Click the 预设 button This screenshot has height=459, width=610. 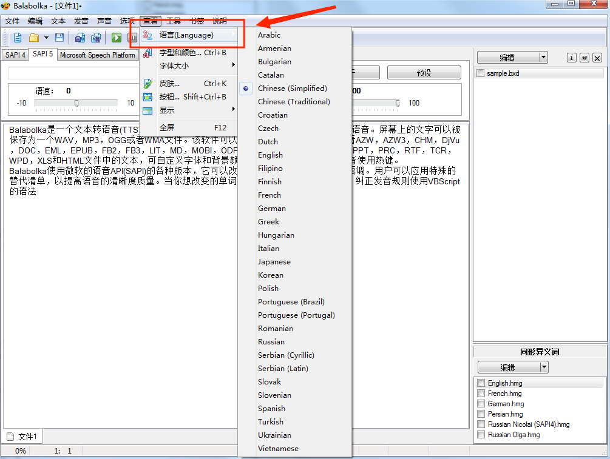click(424, 73)
